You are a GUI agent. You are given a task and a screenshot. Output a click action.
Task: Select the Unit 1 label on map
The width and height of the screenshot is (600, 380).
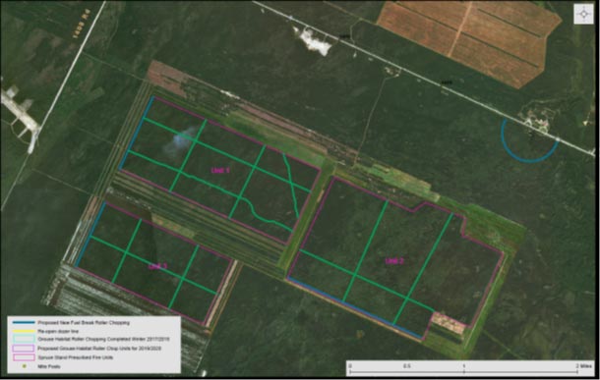point(220,170)
